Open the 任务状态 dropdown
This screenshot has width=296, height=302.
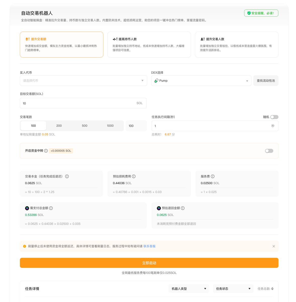tap(233, 289)
